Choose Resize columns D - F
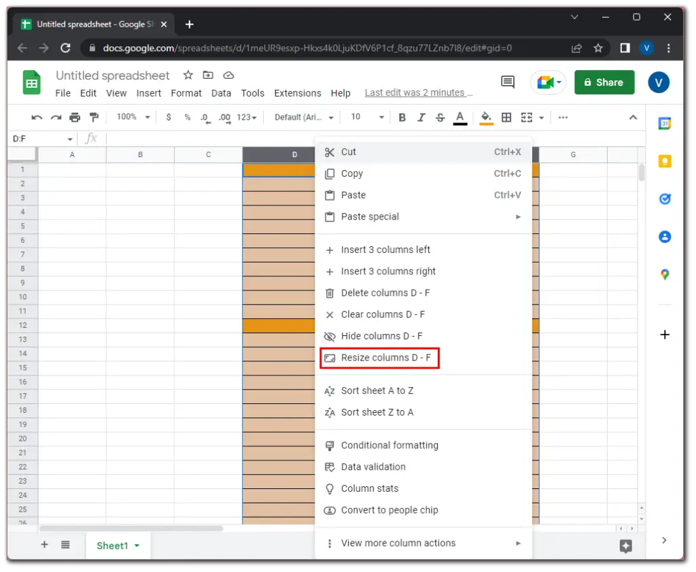This screenshot has width=696, height=572. point(385,358)
